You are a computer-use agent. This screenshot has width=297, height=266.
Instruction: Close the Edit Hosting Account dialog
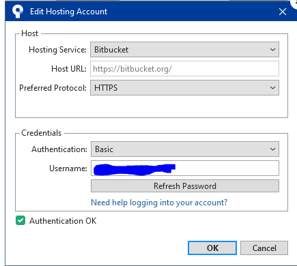(283, 12)
